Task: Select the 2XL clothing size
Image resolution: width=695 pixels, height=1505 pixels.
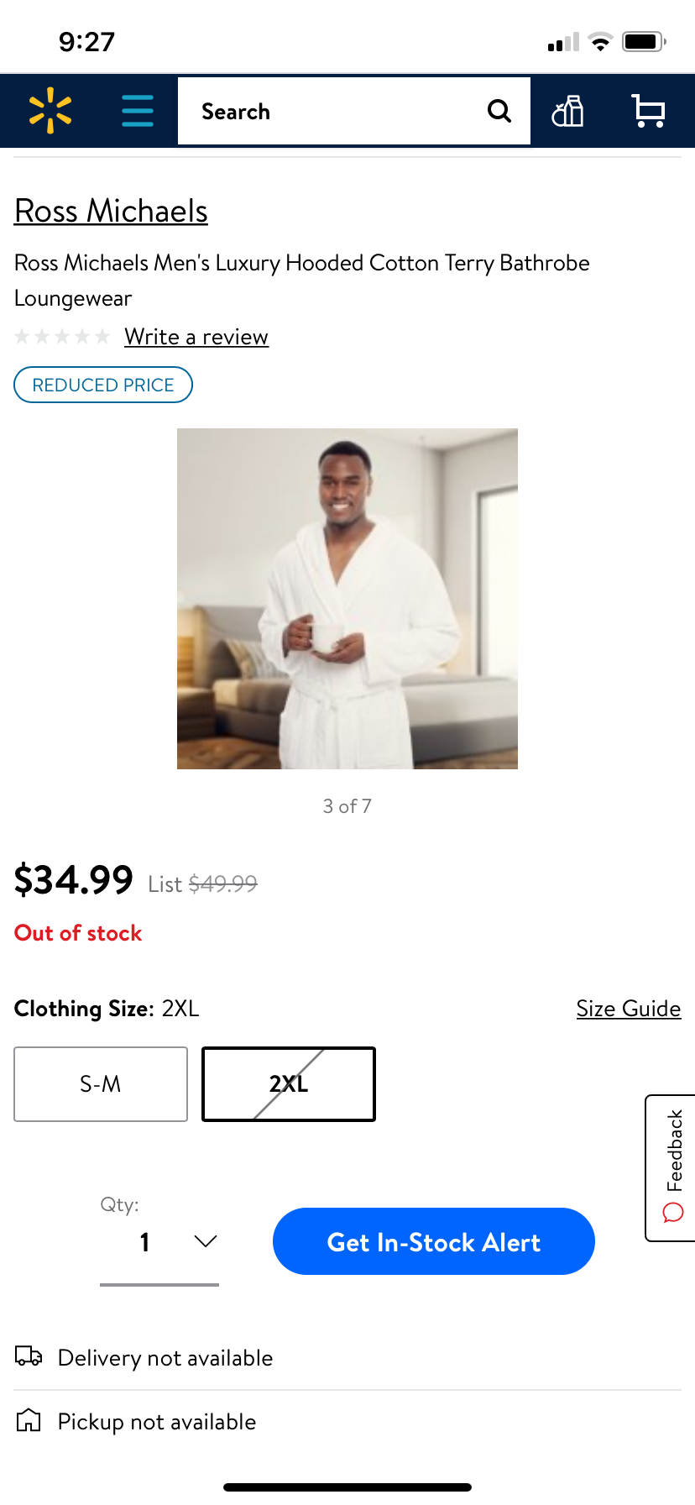Action: pos(289,1083)
